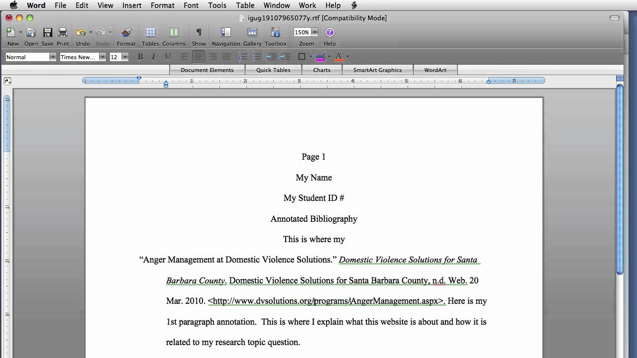Open the Normal style dropdown
The height and width of the screenshot is (358, 637).
pyautogui.click(x=52, y=57)
